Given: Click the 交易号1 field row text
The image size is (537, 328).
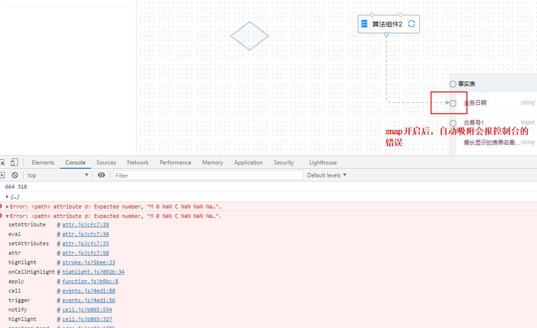Looking at the screenshot, I should click(474, 122).
